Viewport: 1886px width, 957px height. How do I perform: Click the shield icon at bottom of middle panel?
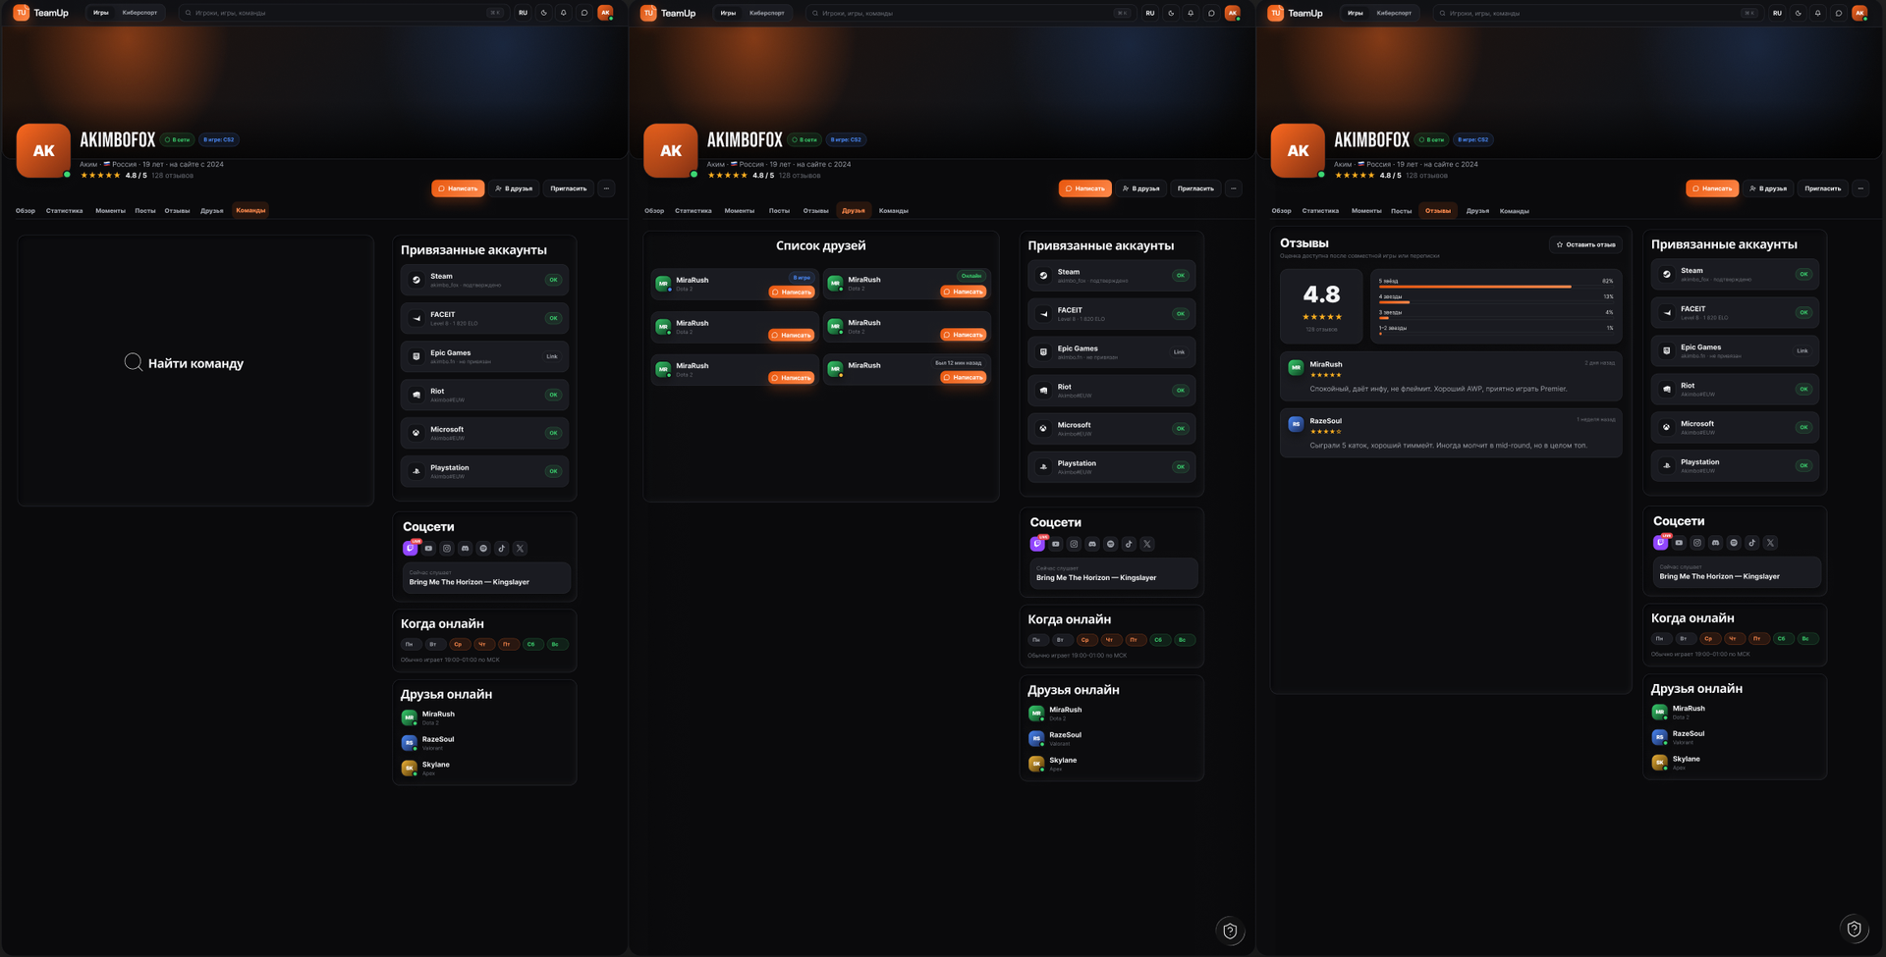(x=1230, y=930)
